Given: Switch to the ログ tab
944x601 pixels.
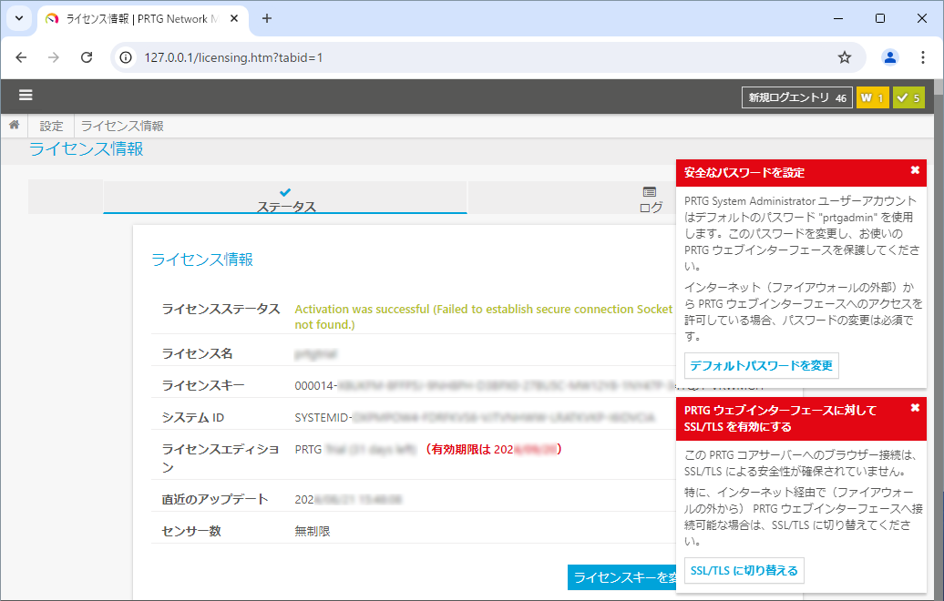Looking at the screenshot, I should pyautogui.click(x=650, y=199).
